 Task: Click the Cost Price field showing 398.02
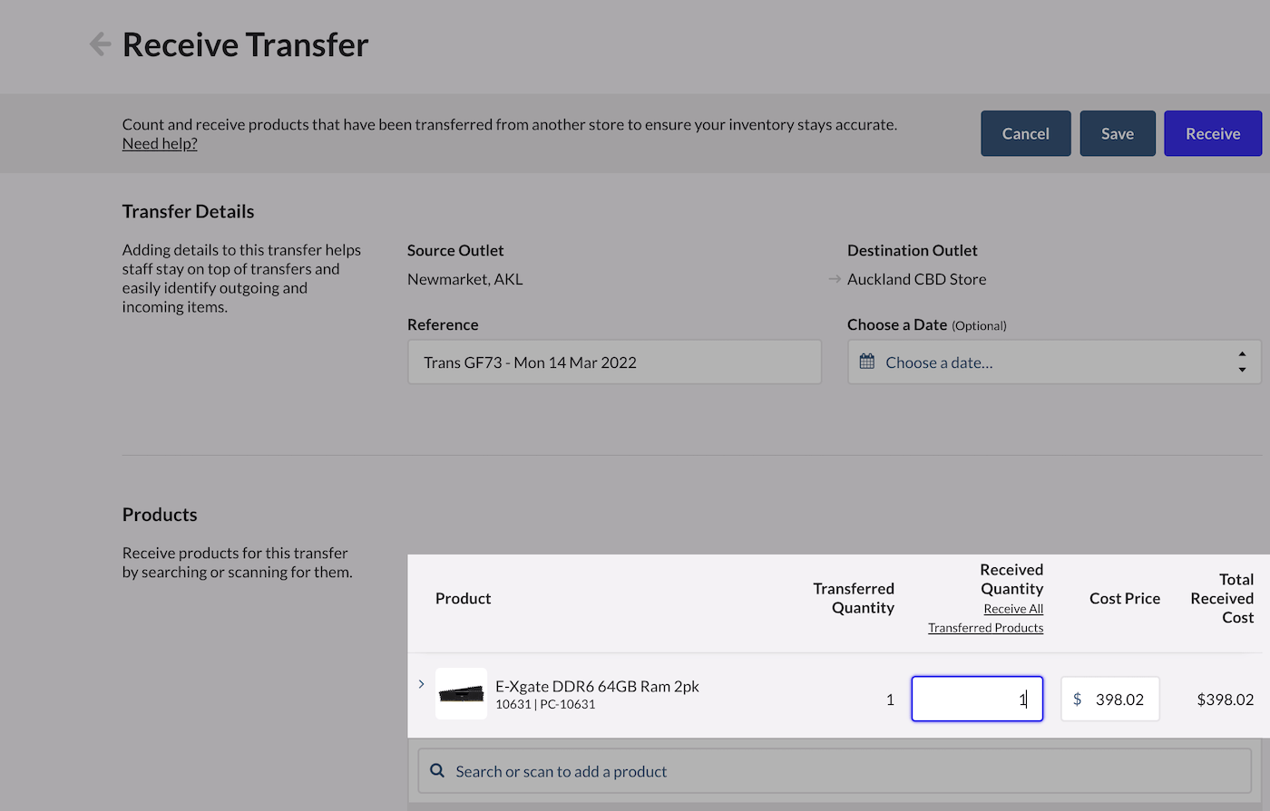pyautogui.click(x=1110, y=700)
